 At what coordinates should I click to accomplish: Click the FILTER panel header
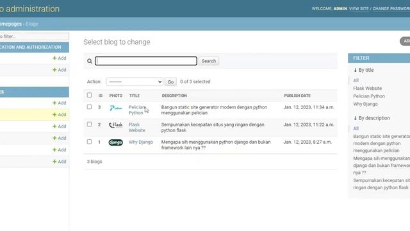tap(379, 58)
